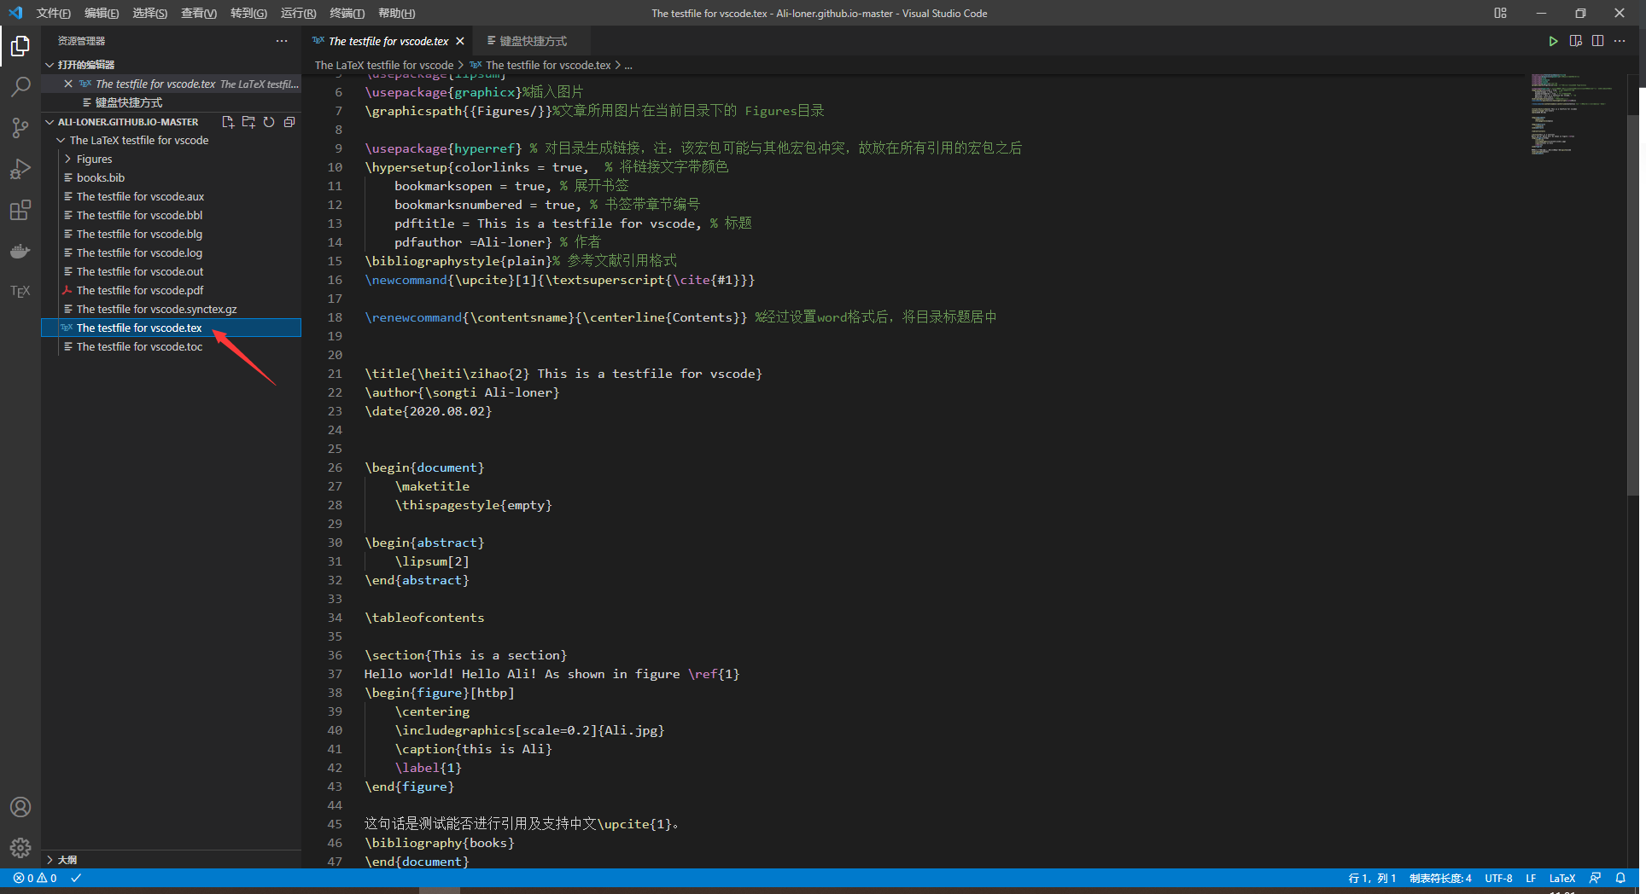Open the 终端(T) menu
Viewport: 1646px width, 894px height.
point(347,13)
